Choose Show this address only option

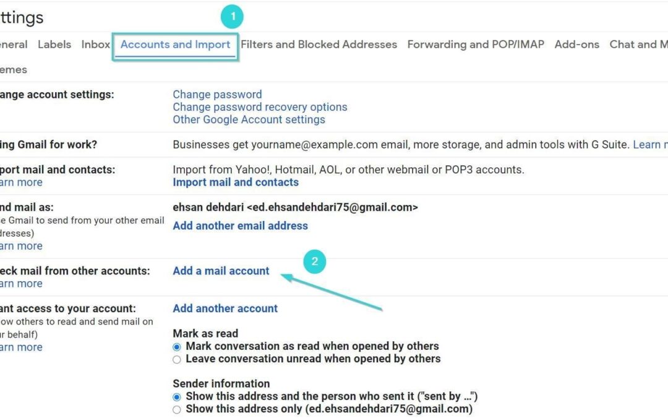pos(178,409)
